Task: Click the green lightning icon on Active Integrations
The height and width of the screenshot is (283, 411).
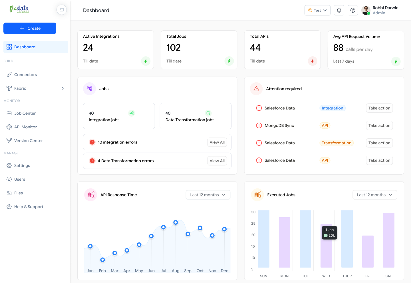Action: [x=146, y=61]
